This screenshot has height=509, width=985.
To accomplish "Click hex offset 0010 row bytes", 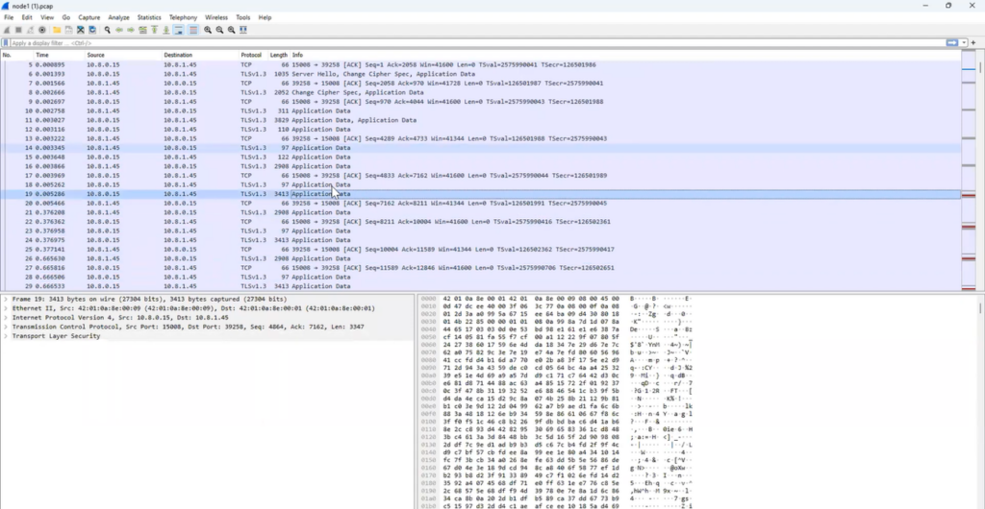I will point(531,308).
